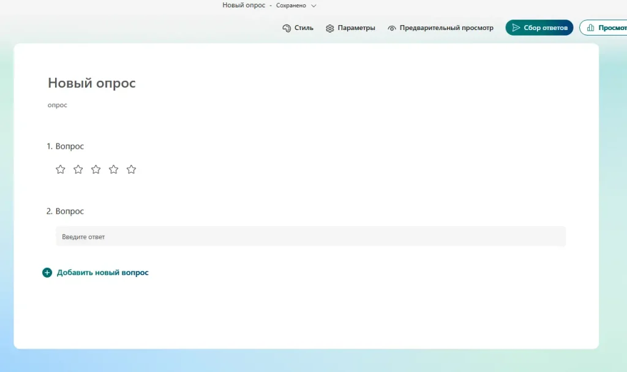Expand the chevron next to Сохранено
Viewport: 627px width, 372px height.
[x=314, y=6]
